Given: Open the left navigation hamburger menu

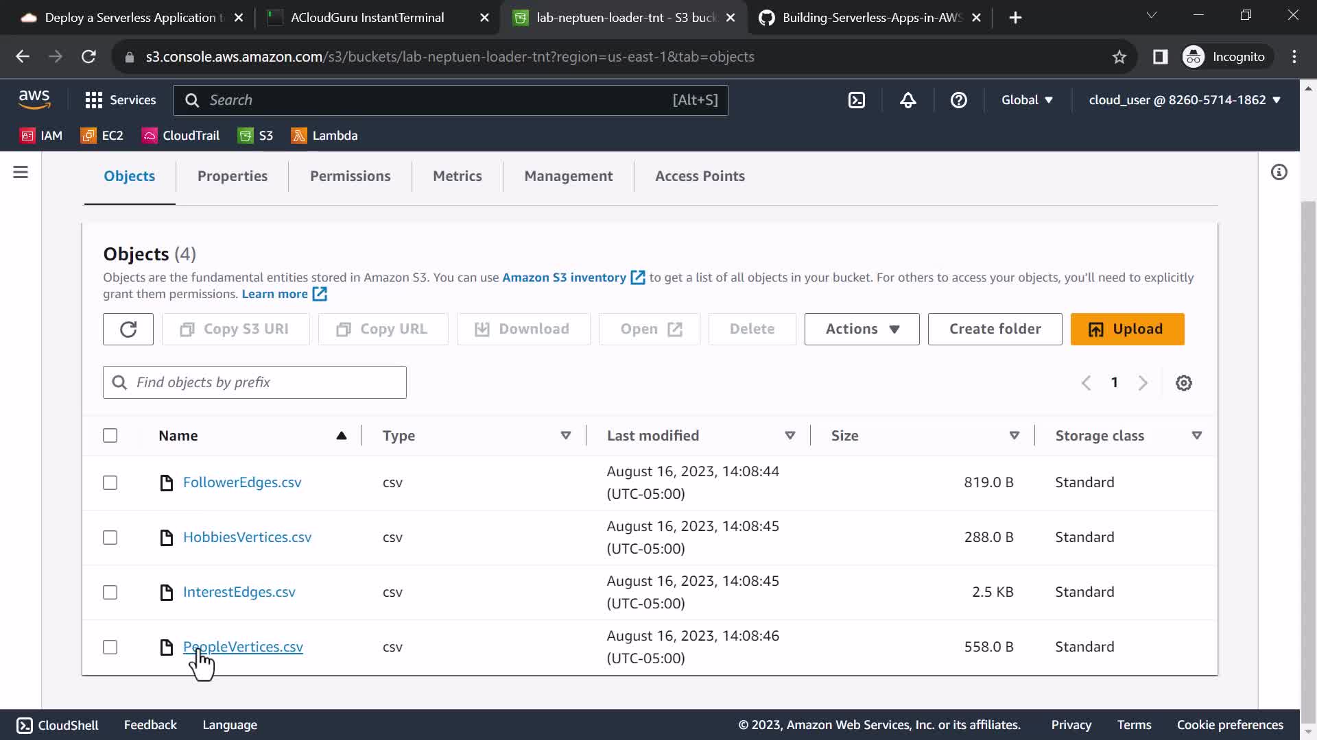Looking at the screenshot, I should coord(21,172).
